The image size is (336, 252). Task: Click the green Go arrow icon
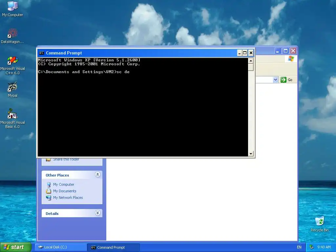pos(283,80)
